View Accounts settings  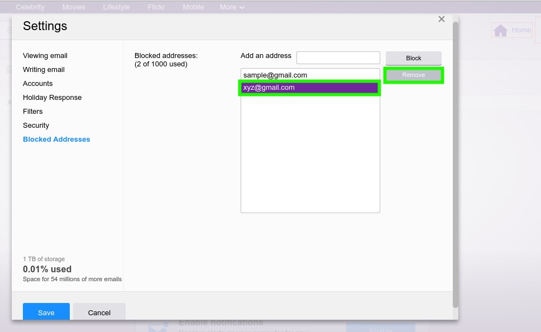37,83
